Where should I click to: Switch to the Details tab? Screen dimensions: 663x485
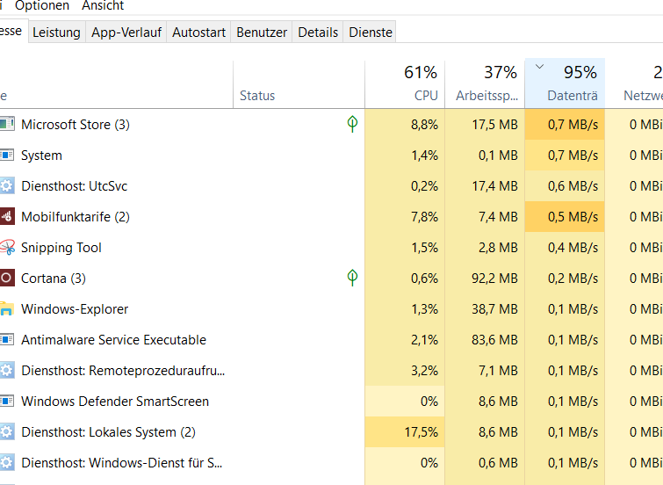click(318, 33)
